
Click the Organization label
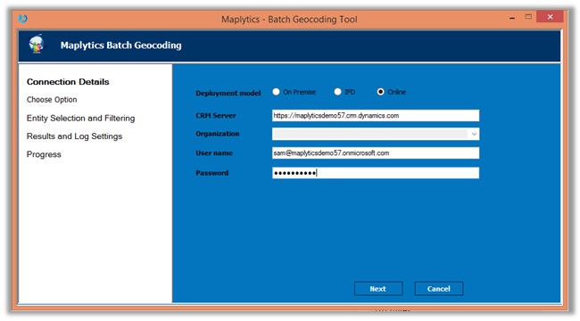(218, 134)
